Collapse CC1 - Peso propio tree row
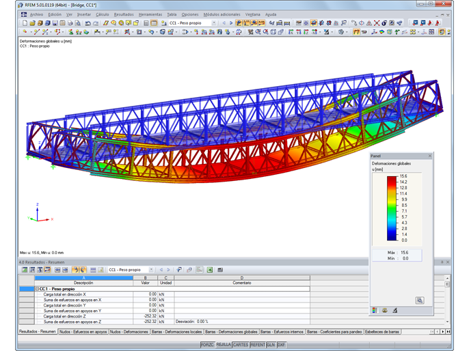This screenshot has height=351, width=469. tap(37, 289)
